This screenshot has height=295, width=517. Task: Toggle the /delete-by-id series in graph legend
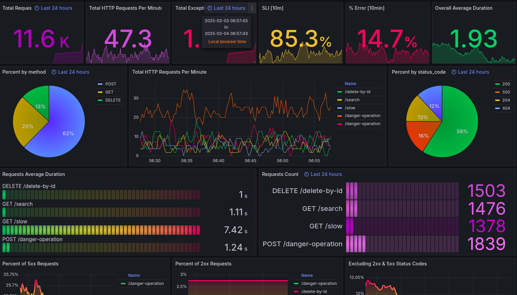(x=357, y=92)
